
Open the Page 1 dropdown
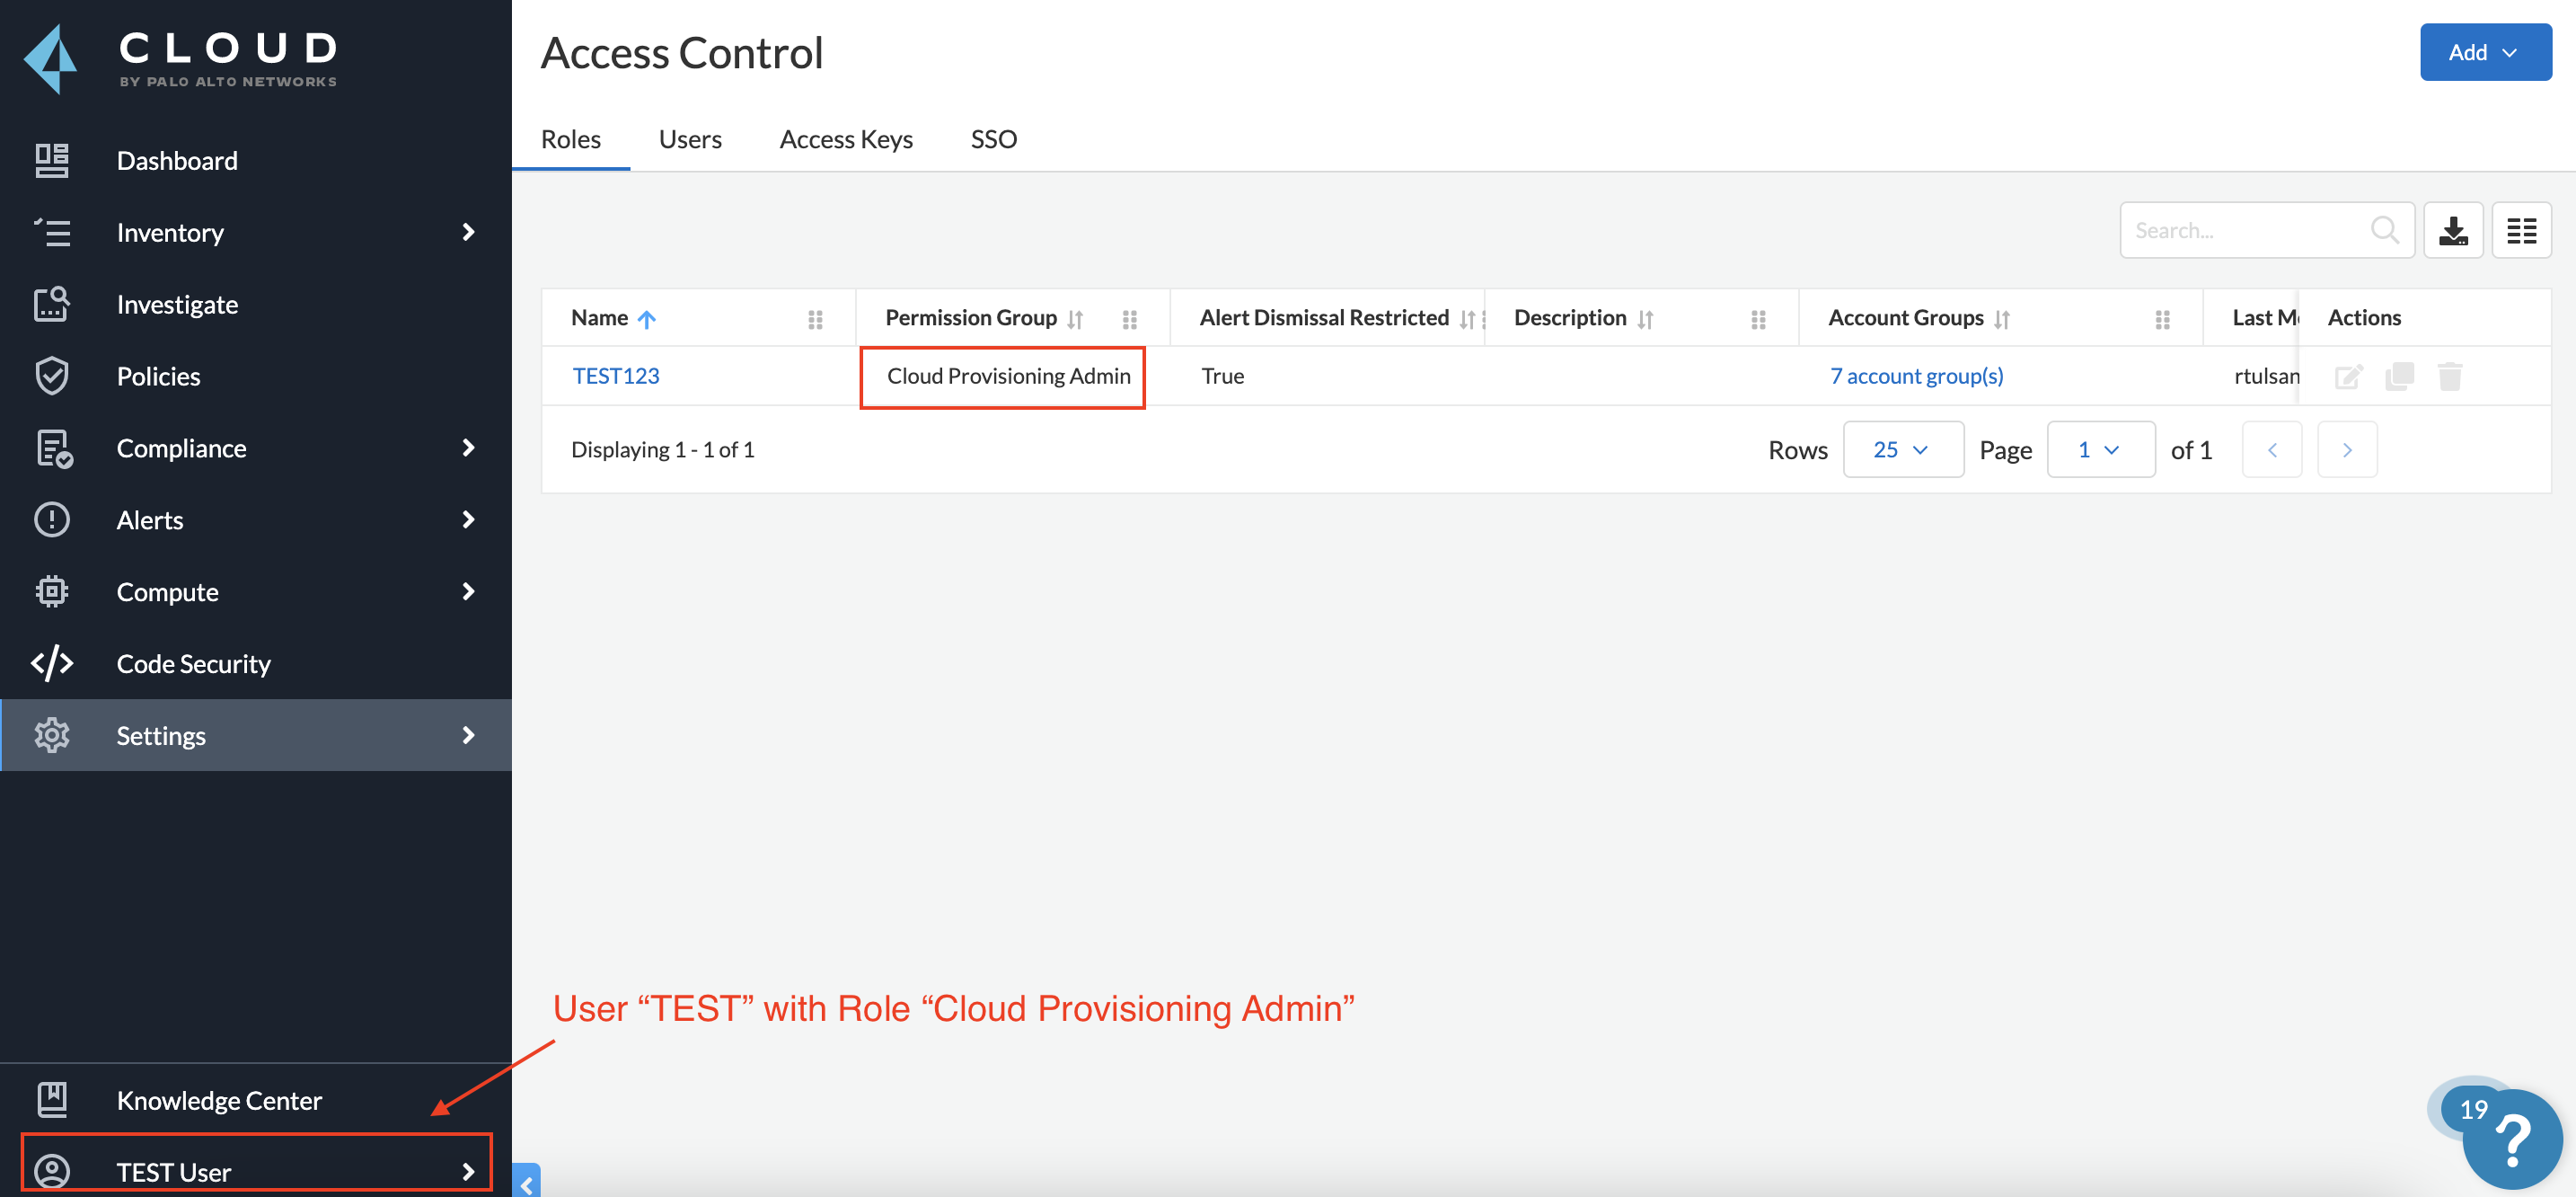2100,449
